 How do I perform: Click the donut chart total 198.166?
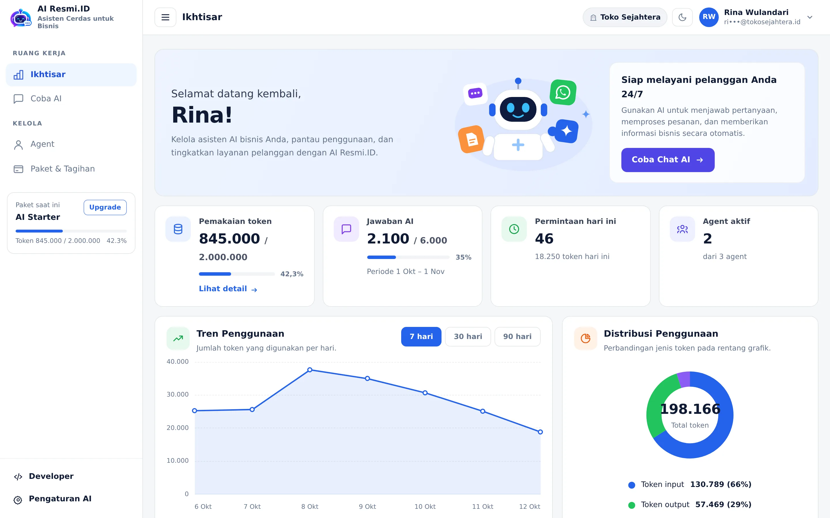(x=690, y=409)
